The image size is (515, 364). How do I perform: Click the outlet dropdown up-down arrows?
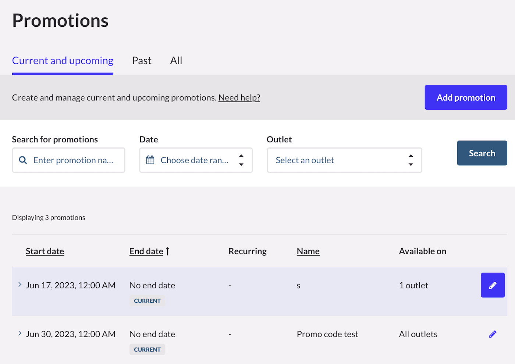pyautogui.click(x=411, y=160)
